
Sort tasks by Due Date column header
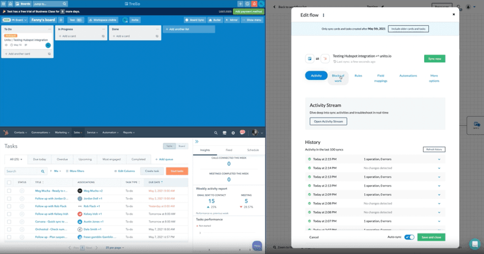[x=155, y=183]
